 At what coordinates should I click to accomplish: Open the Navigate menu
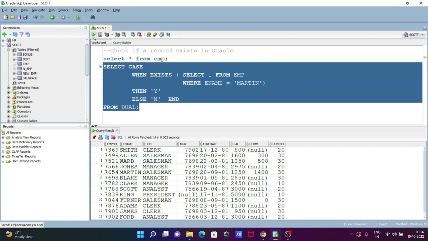(x=38, y=10)
